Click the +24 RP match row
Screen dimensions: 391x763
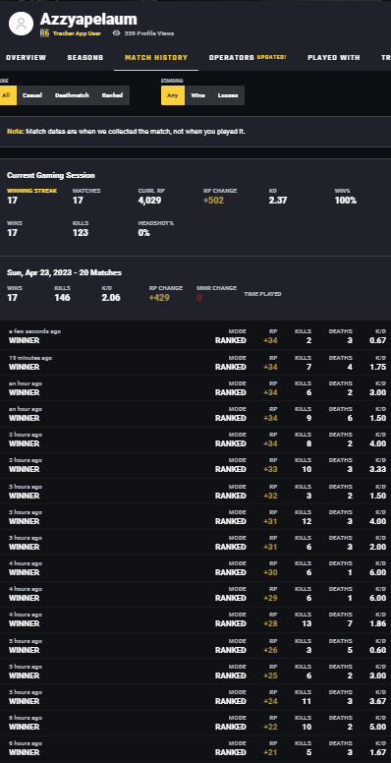[195, 697]
